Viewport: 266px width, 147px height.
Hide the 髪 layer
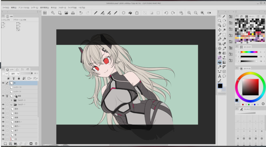[x=3, y=135]
